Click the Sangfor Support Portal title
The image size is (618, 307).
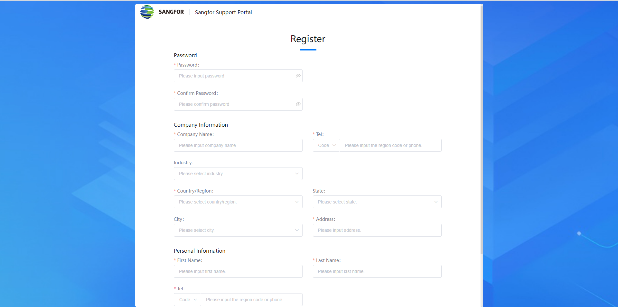[223, 12]
